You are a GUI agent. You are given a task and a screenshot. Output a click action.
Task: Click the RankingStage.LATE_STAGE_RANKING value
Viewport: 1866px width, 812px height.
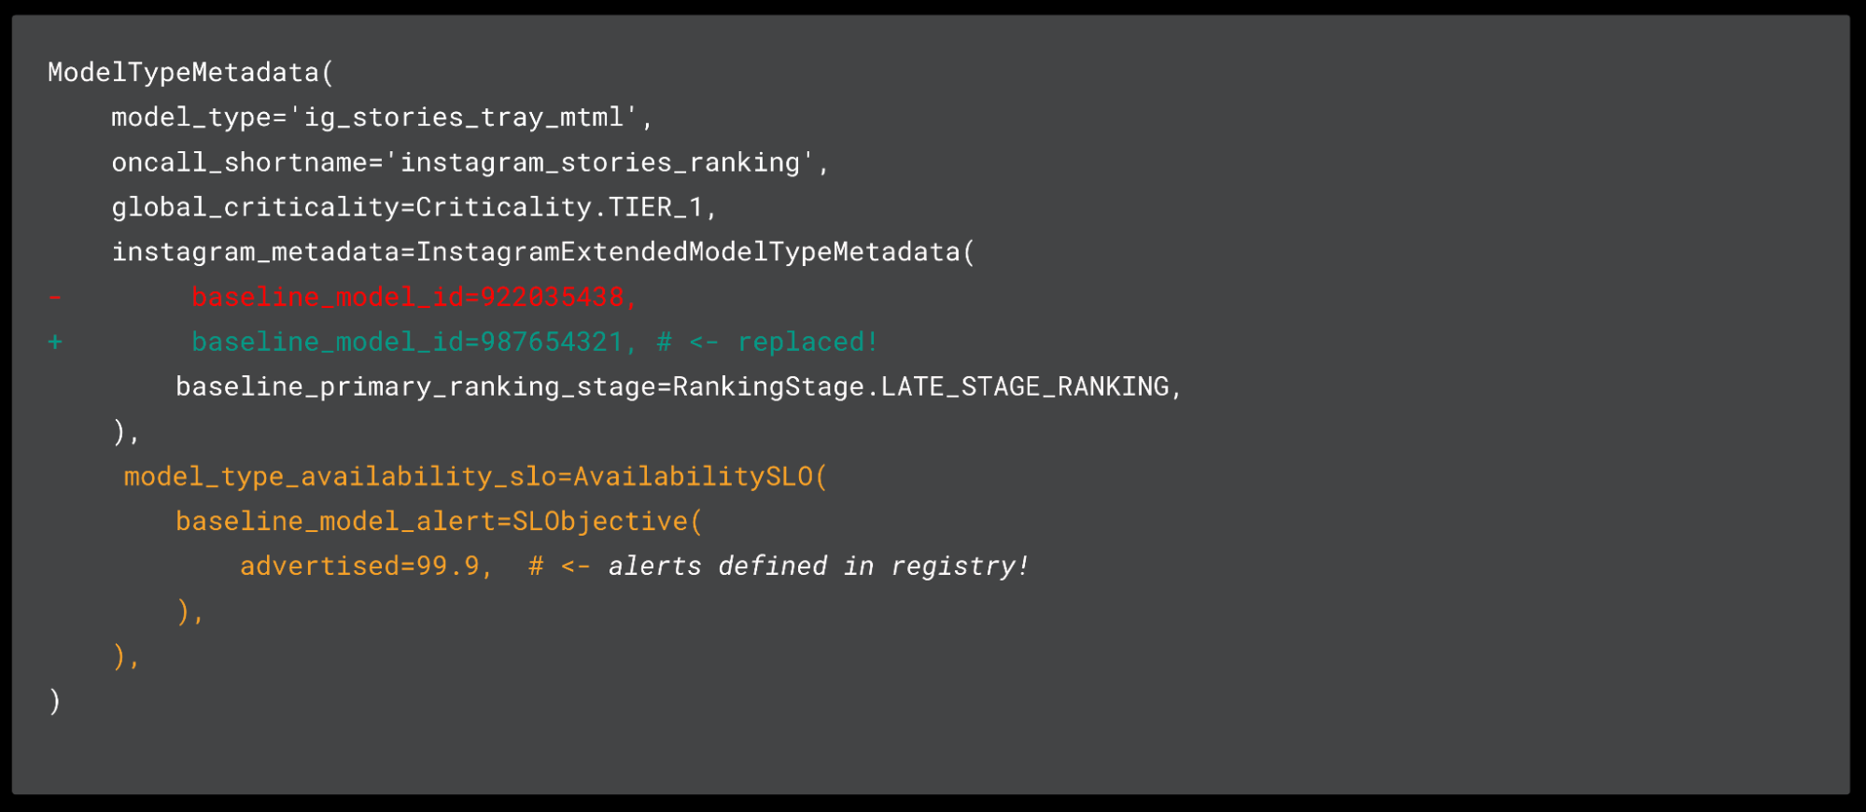tap(920, 386)
